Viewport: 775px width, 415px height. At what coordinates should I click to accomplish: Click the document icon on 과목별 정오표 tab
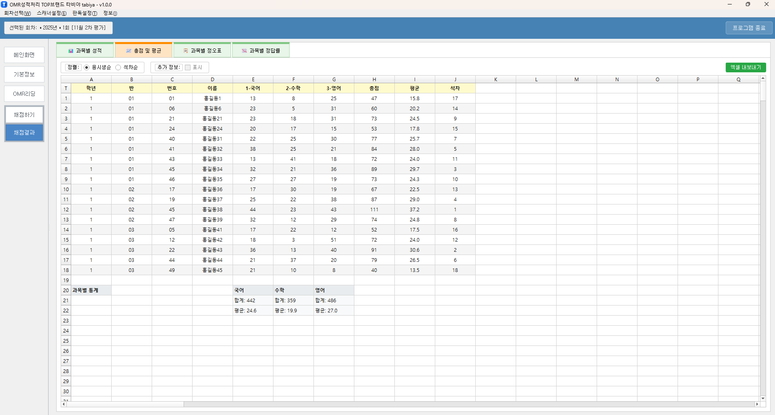pos(186,51)
